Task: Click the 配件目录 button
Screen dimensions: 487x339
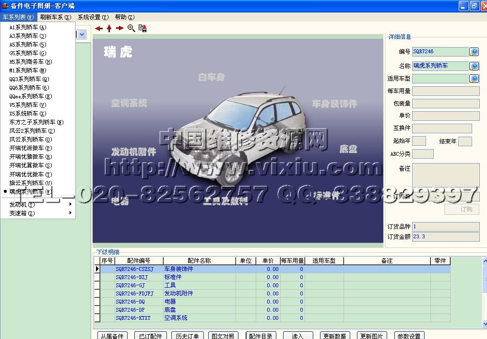Action: [261, 336]
